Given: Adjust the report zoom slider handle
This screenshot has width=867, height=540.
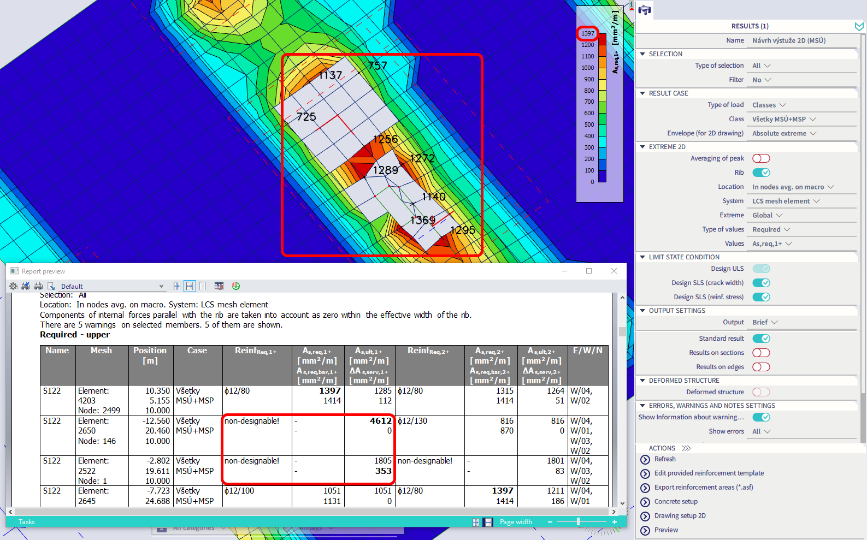Looking at the screenshot, I should click(x=578, y=522).
